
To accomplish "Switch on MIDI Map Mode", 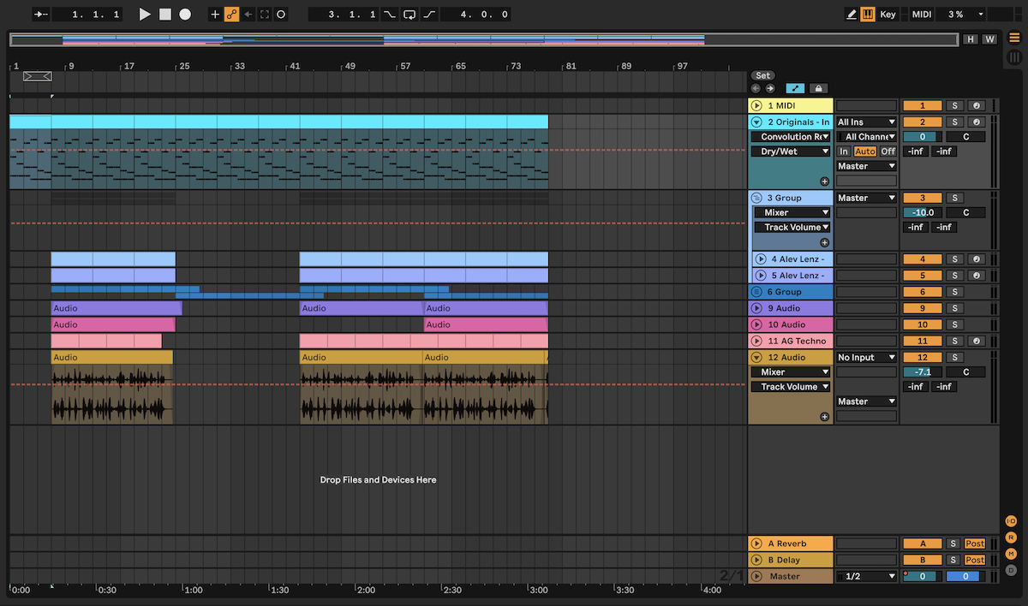I will pos(922,15).
